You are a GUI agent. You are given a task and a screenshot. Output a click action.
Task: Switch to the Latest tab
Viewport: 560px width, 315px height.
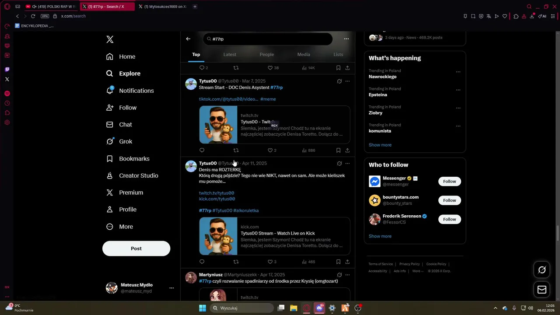(x=230, y=54)
